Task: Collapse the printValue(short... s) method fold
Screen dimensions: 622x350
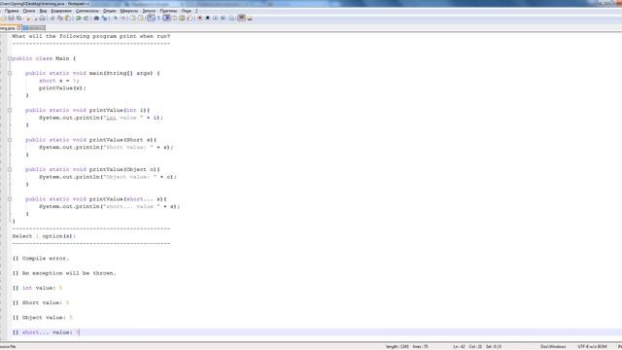Action: click(10, 198)
